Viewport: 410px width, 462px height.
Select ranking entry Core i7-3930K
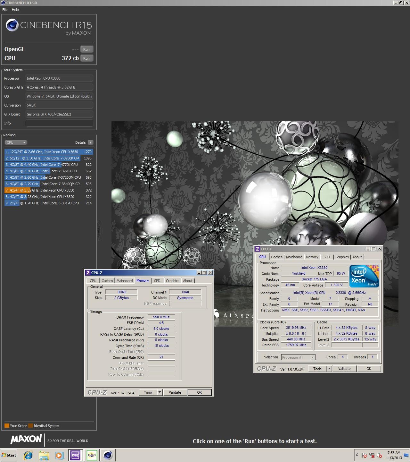pyautogui.click(x=49, y=158)
